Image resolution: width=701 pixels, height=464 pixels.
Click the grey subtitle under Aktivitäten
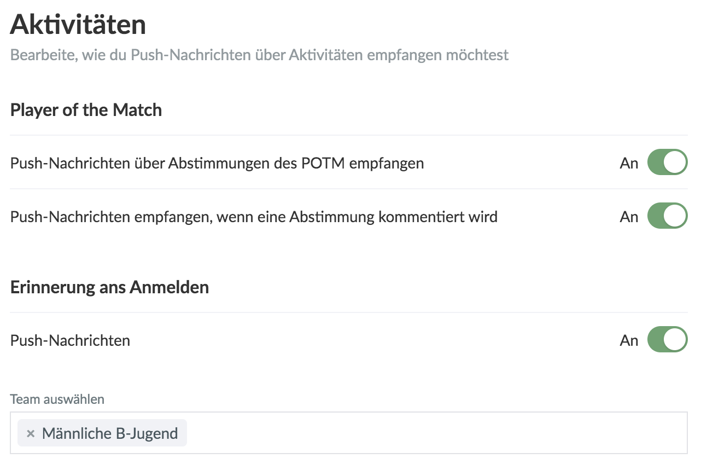(x=259, y=55)
